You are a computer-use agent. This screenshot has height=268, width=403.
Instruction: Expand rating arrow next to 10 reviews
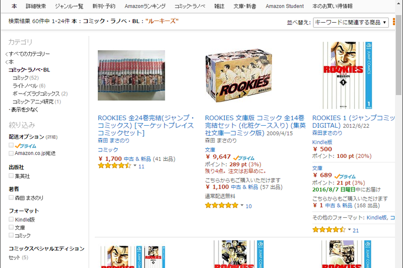tap(242, 205)
